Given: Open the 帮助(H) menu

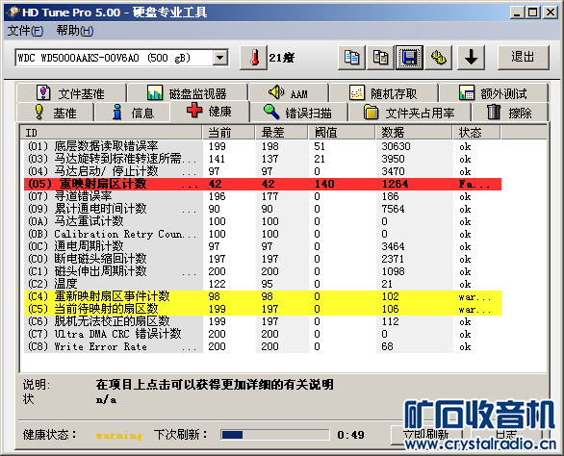Looking at the screenshot, I should [x=75, y=31].
